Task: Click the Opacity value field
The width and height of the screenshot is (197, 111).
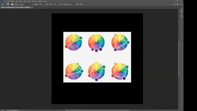Action: coord(41,4)
